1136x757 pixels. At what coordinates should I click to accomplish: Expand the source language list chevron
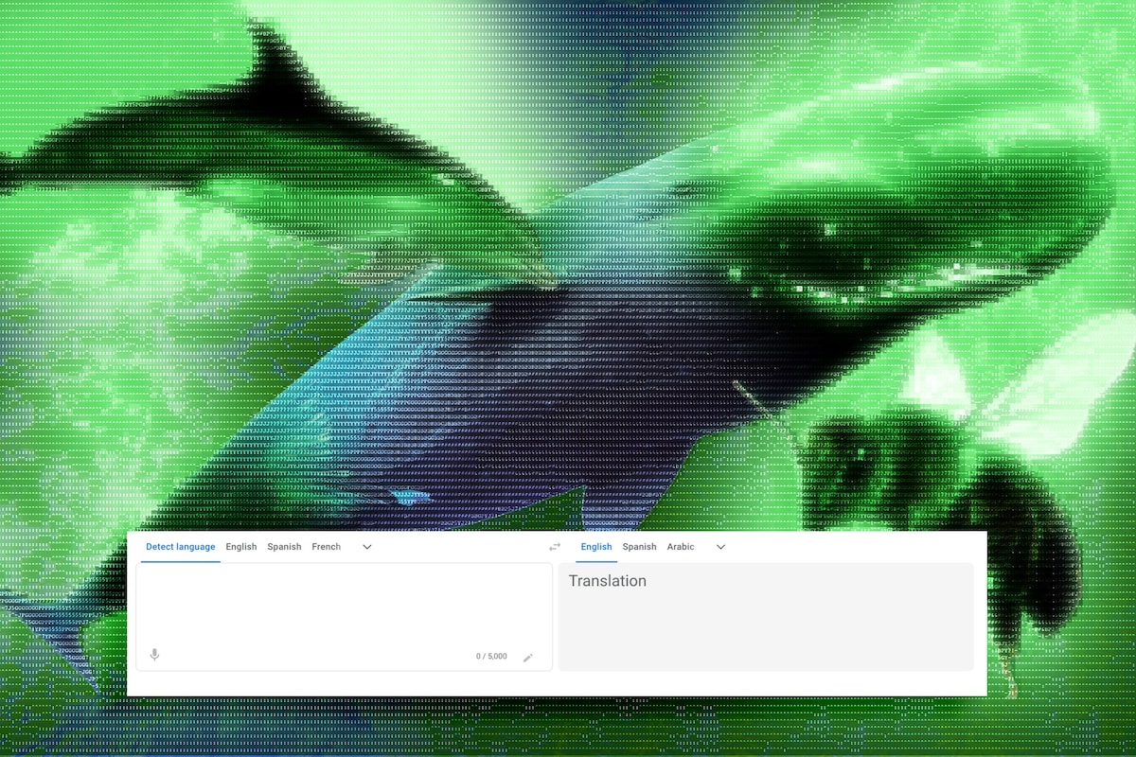click(367, 547)
